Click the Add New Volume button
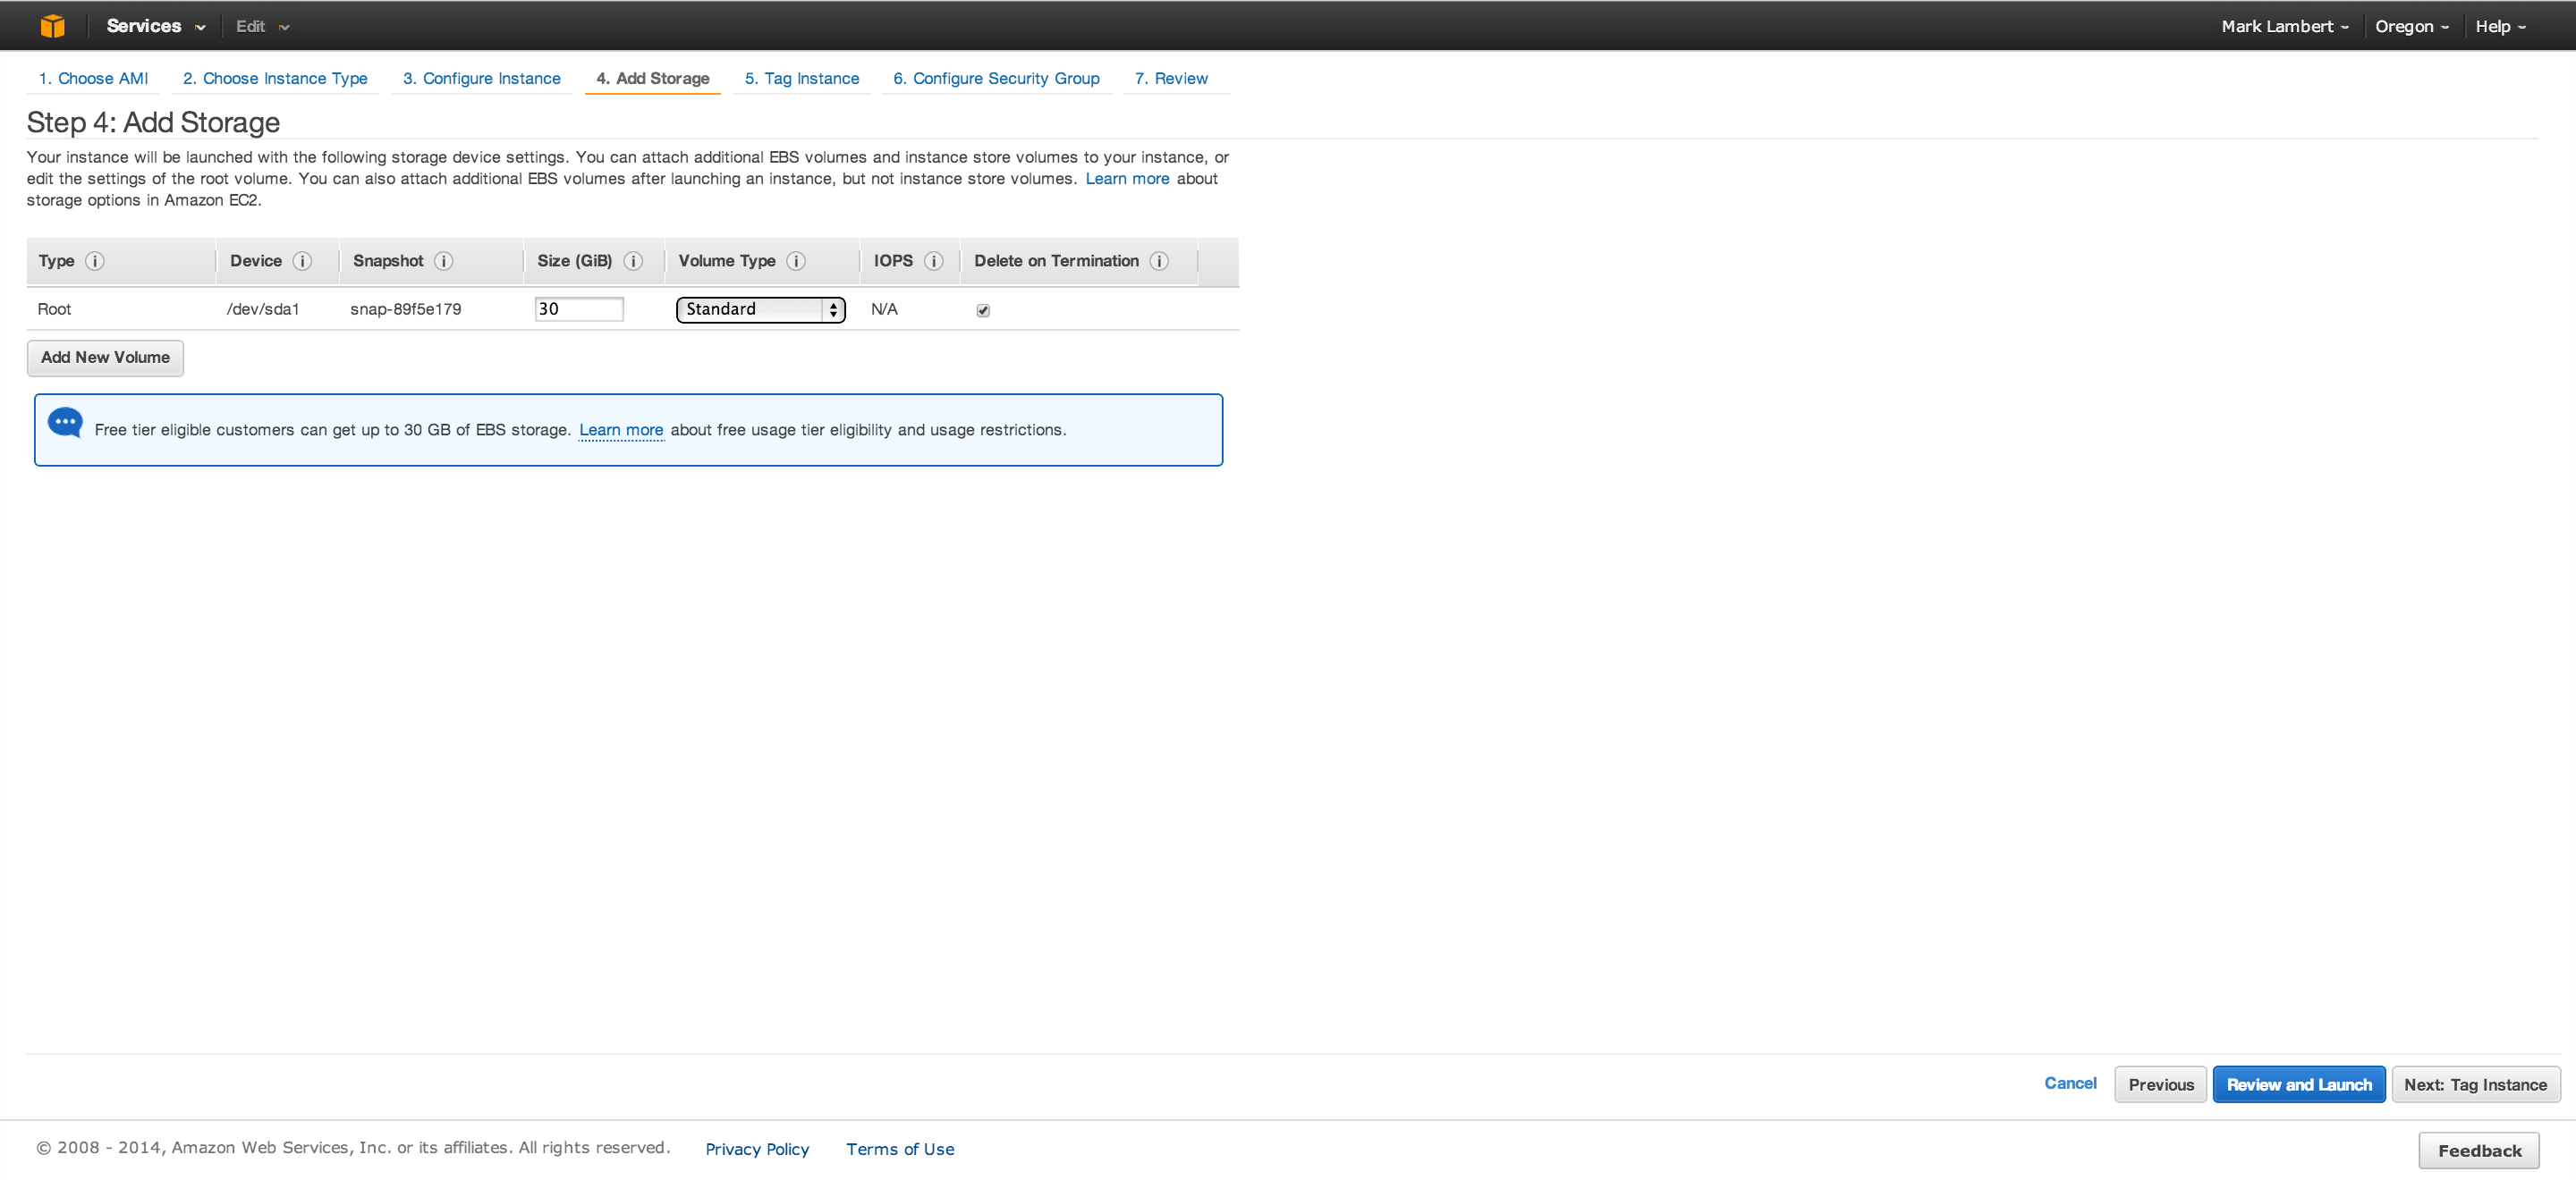The height and width of the screenshot is (1180, 2576). [x=105, y=358]
